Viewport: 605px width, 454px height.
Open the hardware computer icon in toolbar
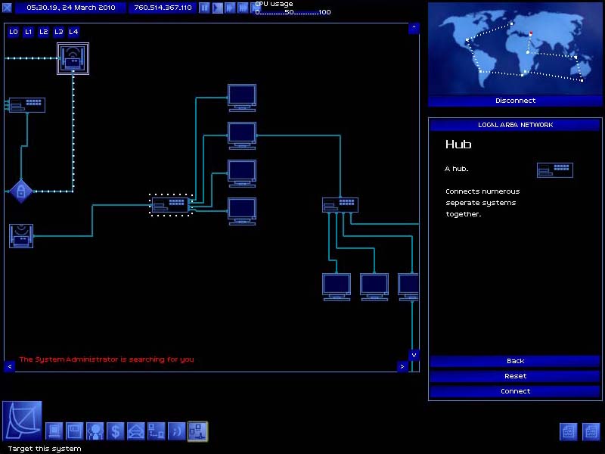click(x=54, y=431)
